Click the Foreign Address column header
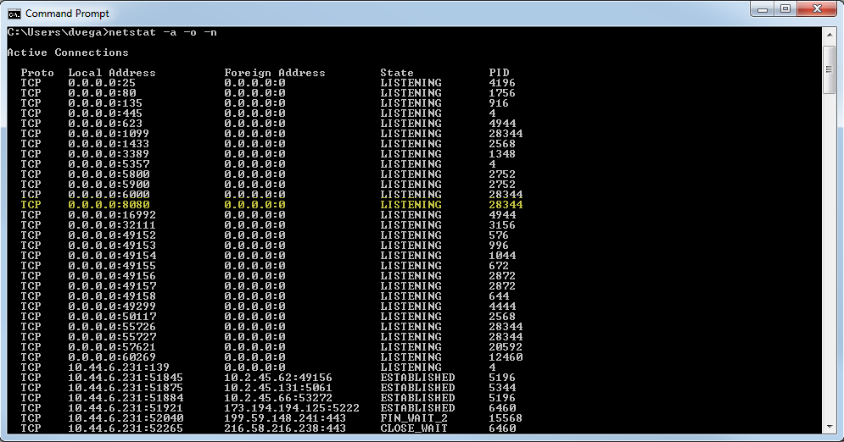Viewport: 844px width, 442px height. click(275, 73)
